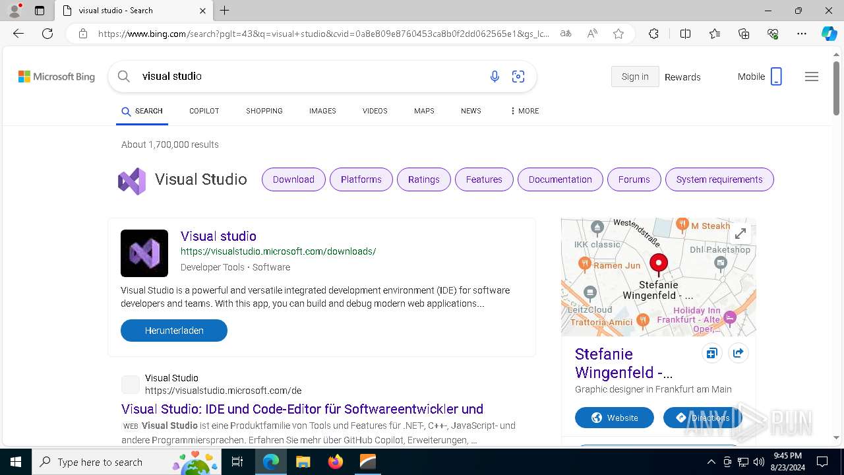The width and height of the screenshot is (844, 475).
Task: Start voice search with microphone icon
Action: 495,77
